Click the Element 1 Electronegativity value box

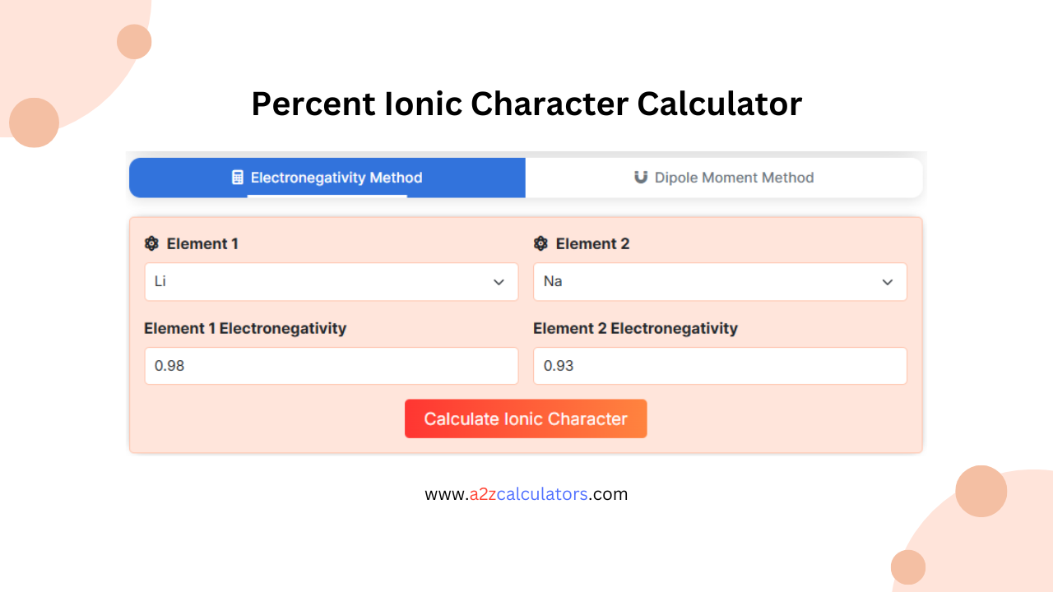point(331,365)
